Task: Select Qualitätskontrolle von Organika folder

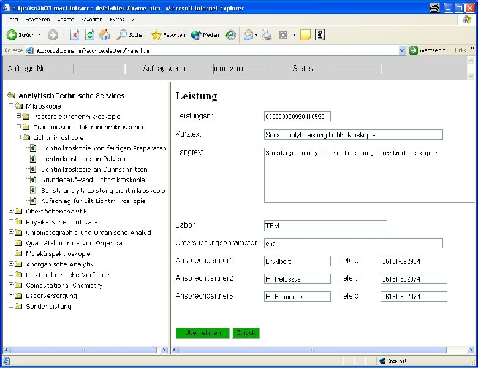Action: click(74, 243)
